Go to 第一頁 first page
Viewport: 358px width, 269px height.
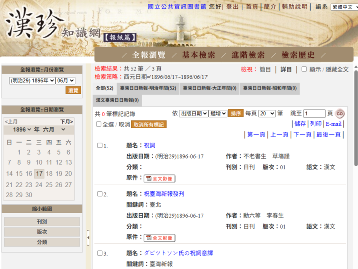pos(256,134)
